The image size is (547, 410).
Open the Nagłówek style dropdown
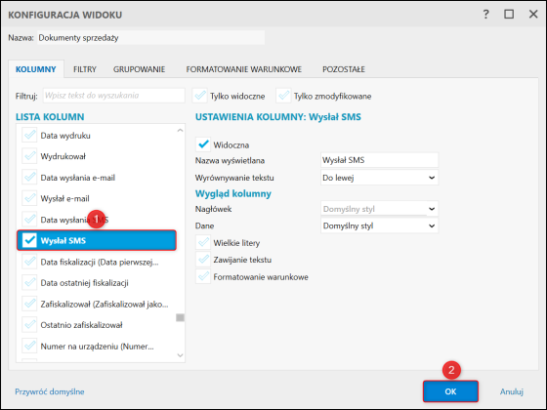pyautogui.click(x=379, y=209)
